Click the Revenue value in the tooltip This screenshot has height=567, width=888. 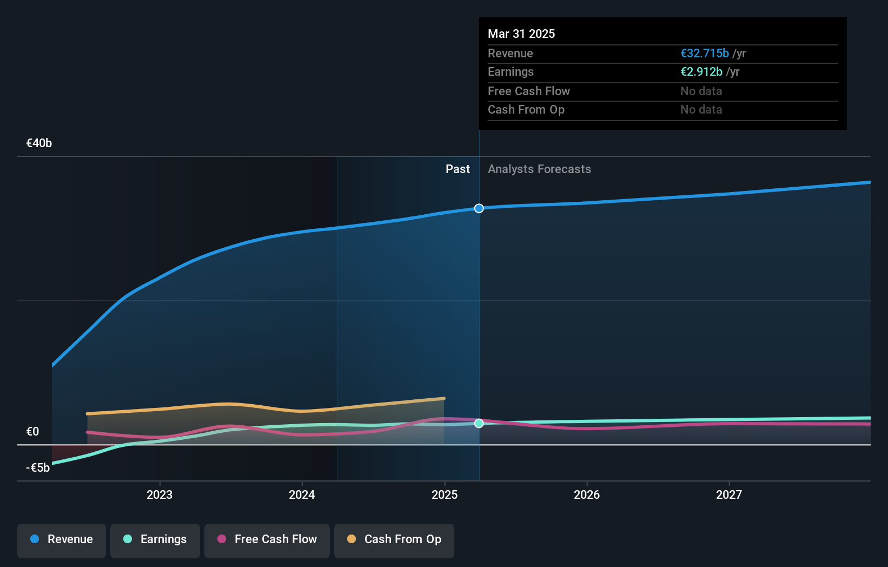click(x=705, y=53)
